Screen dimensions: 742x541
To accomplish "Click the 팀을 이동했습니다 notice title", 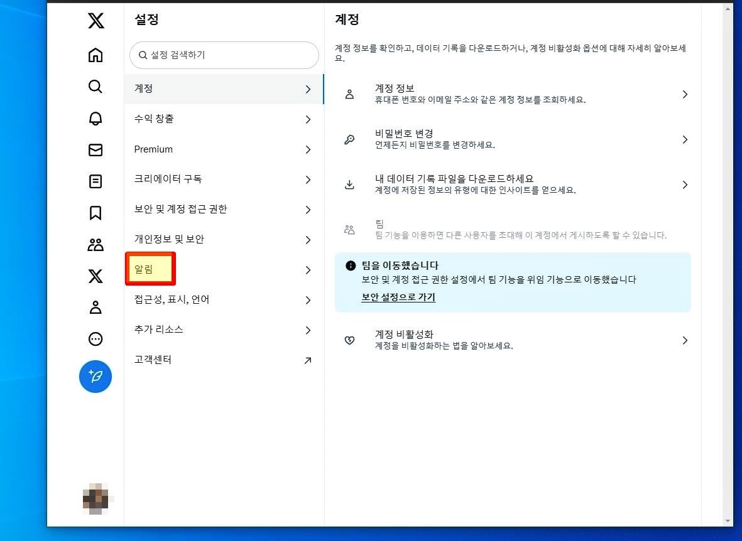I will click(400, 265).
